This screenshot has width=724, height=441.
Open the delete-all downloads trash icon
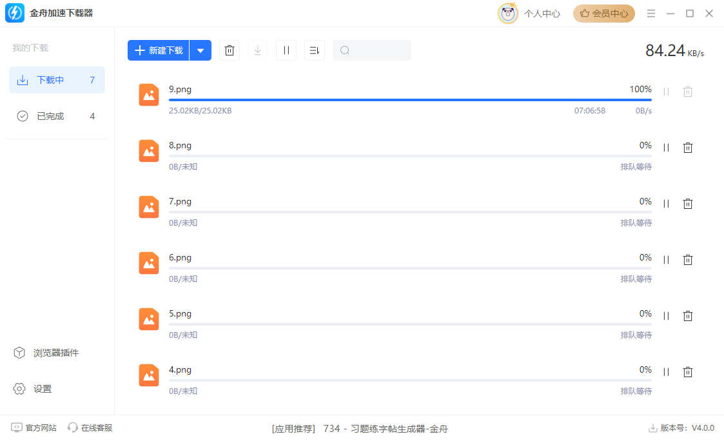230,50
